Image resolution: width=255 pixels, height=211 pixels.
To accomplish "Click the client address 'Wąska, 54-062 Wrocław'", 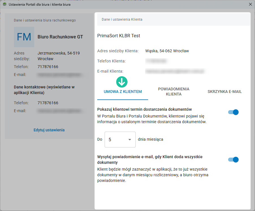I will click(x=167, y=51).
